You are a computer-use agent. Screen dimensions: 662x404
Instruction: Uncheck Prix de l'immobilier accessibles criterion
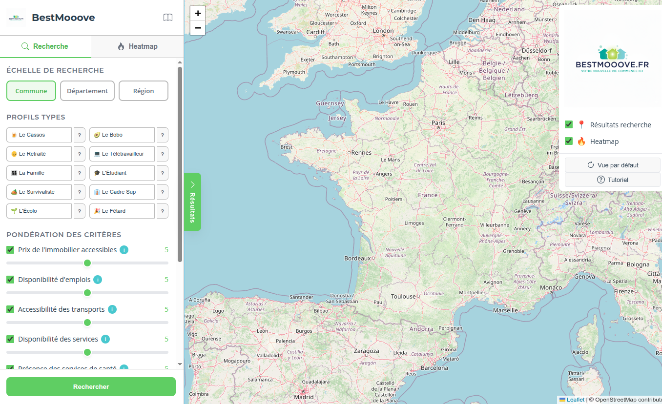tap(10, 250)
